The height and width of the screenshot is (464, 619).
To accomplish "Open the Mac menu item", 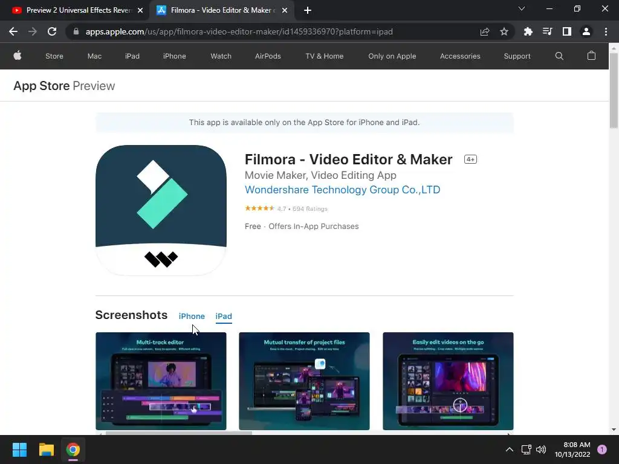I will coord(94,56).
